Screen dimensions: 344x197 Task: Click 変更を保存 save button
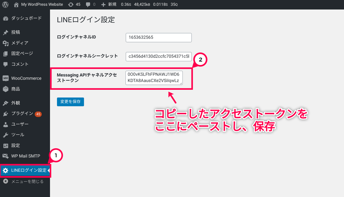[70, 102]
